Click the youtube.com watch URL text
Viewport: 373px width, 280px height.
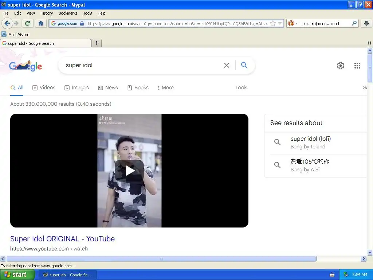pos(49,249)
